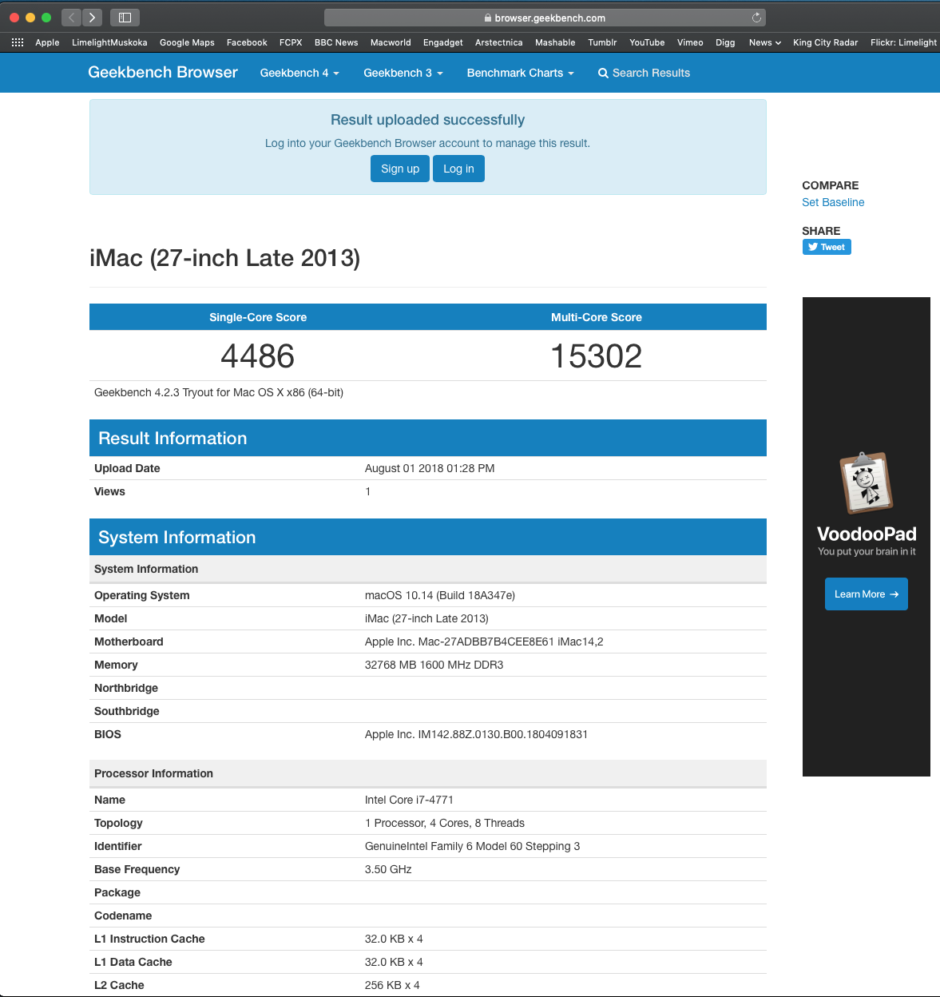
Task: Click the Identifier GenuineIntel Family 6 value
Action: [x=472, y=846]
